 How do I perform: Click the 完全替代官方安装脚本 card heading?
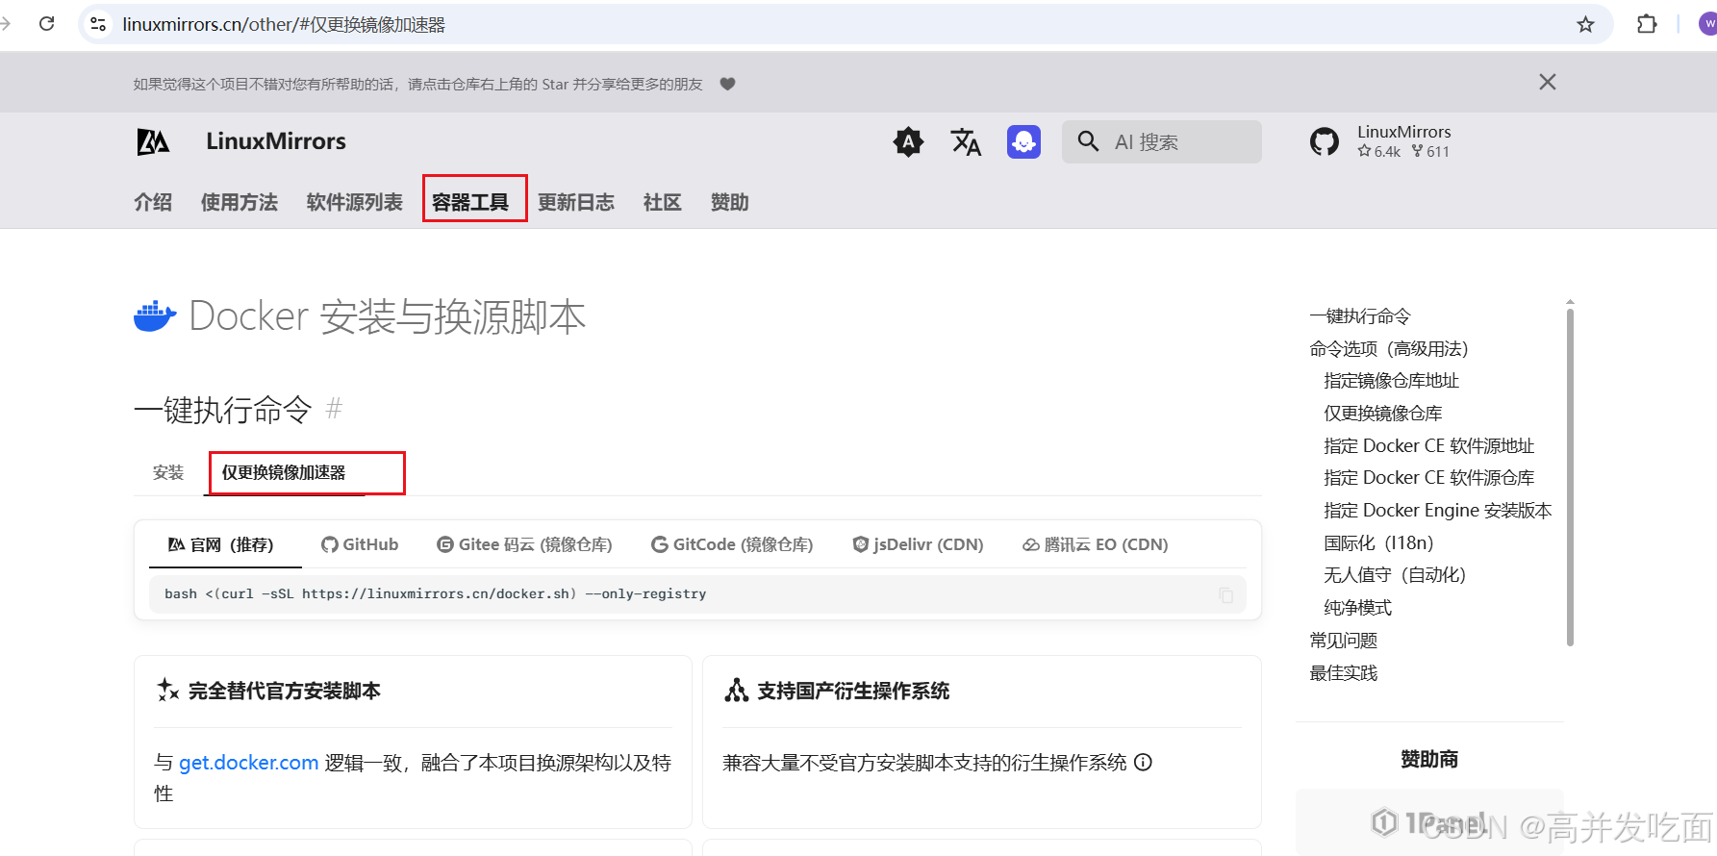tap(284, 691)
